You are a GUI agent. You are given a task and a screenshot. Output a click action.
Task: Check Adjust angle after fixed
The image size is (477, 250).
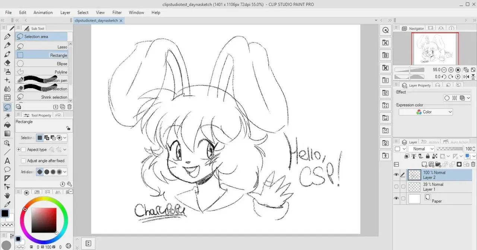(x=24, y=161)
